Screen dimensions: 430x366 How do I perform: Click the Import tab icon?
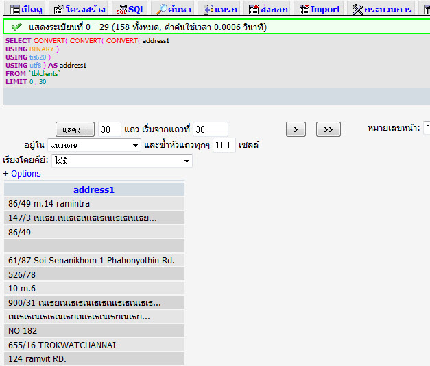304,10
